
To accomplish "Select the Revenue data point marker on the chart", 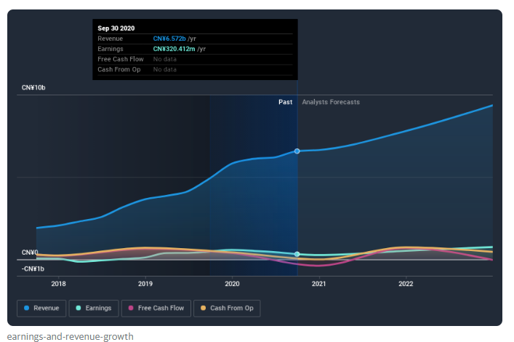I will (297, 151).
